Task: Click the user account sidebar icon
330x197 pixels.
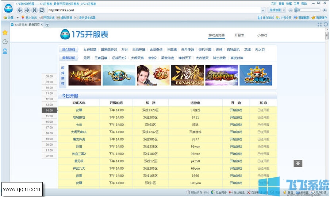Action: [5, 51]
